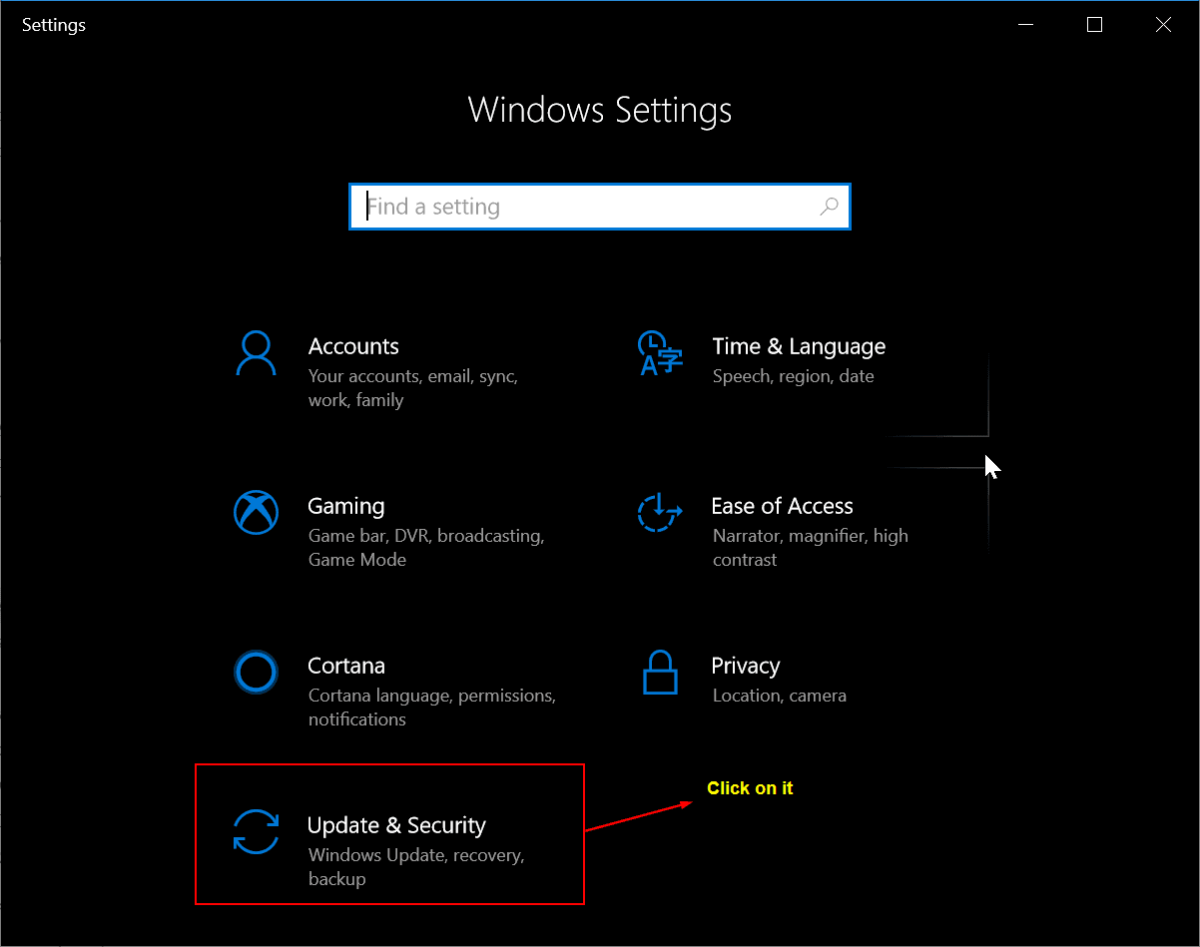Open the Update & Security title
Image resolution: width=1200 pixels, height=947 pixels.
coord(396,825)
